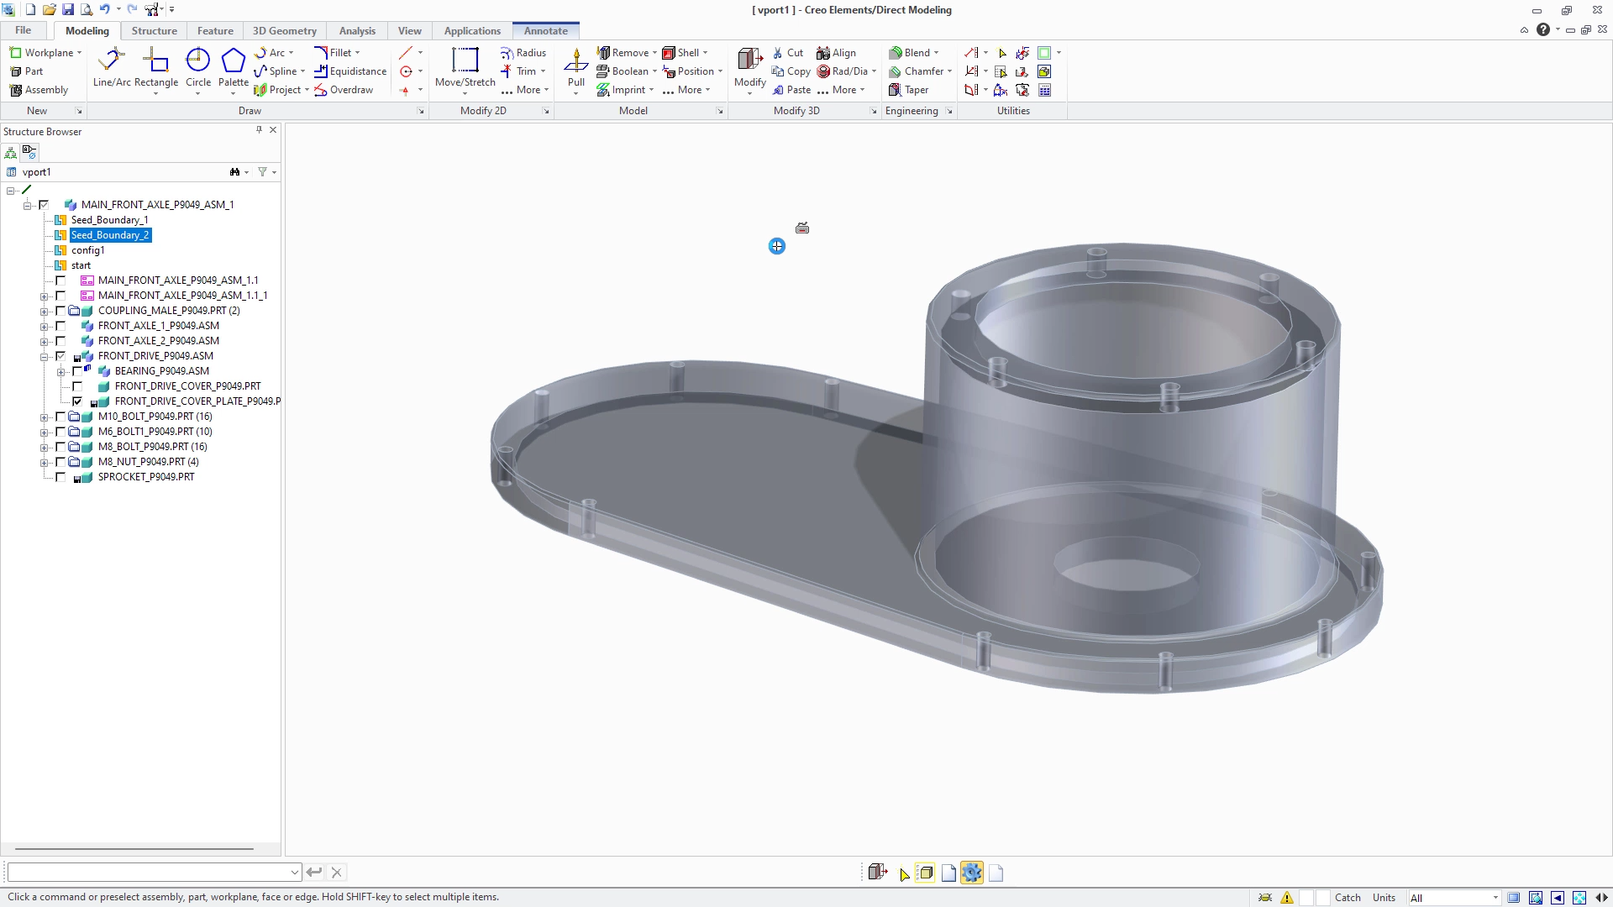Enable checkbox for FRONT_AXLE_1_P9049.ASM
This screenshot has width=1613, height=907.
click(x=60, y=326)
